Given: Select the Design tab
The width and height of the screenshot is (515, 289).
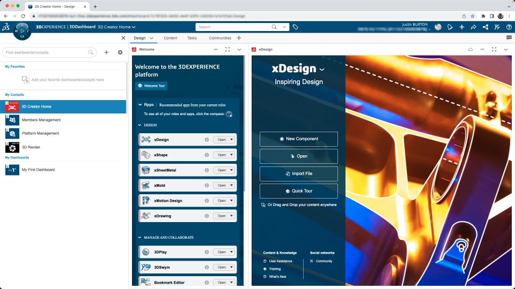Looking at the screenshot, I should pyautogui.click(x=139, y=38).
